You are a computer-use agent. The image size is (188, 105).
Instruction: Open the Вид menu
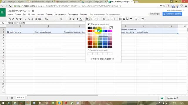click(x=25, y=14)
